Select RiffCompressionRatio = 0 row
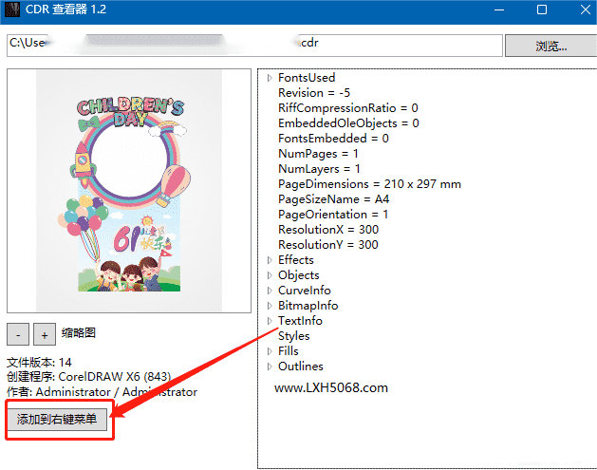Viewport: 597px width, 470px height. 348,108
